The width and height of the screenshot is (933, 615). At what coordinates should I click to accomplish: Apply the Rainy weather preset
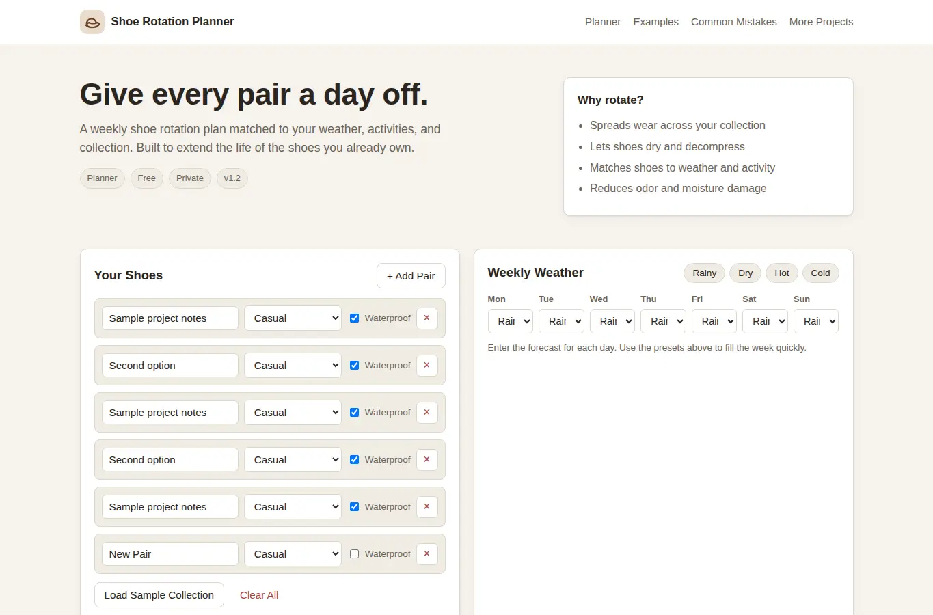pos(704,273)
